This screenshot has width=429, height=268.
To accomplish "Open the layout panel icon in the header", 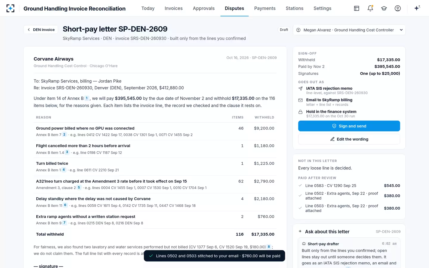I will 357,8.
